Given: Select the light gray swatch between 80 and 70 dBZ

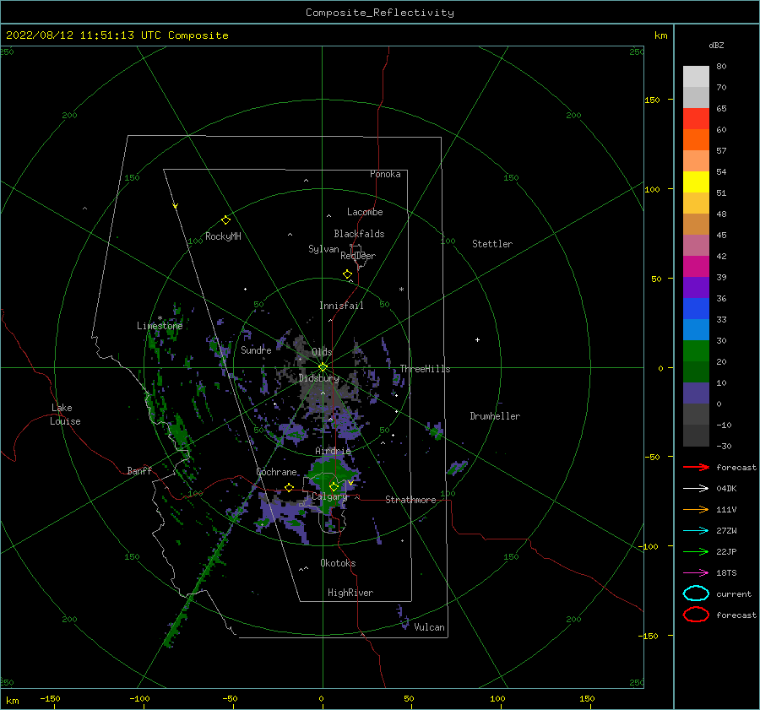Looking at the screenshot, I should click(x=696, y=77).
